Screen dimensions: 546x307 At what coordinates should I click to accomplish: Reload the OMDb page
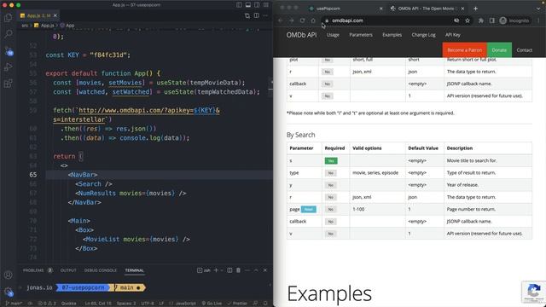click(x=302, y=20)
